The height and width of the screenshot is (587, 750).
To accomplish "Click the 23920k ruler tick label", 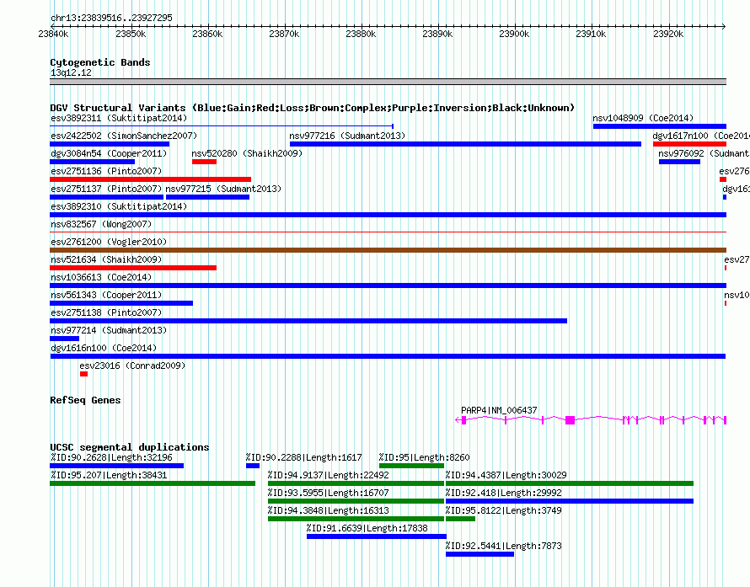I will [668, 35].
